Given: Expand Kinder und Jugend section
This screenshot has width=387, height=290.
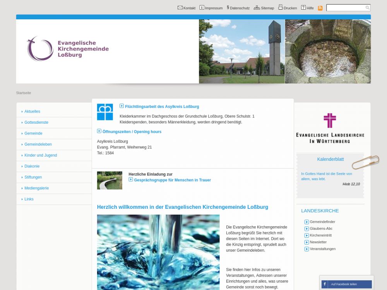Looking at the screenshot, I should (41, 155).
